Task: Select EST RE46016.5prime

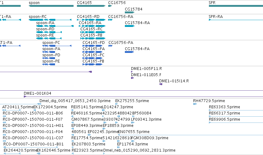Action: coord(87,113)
